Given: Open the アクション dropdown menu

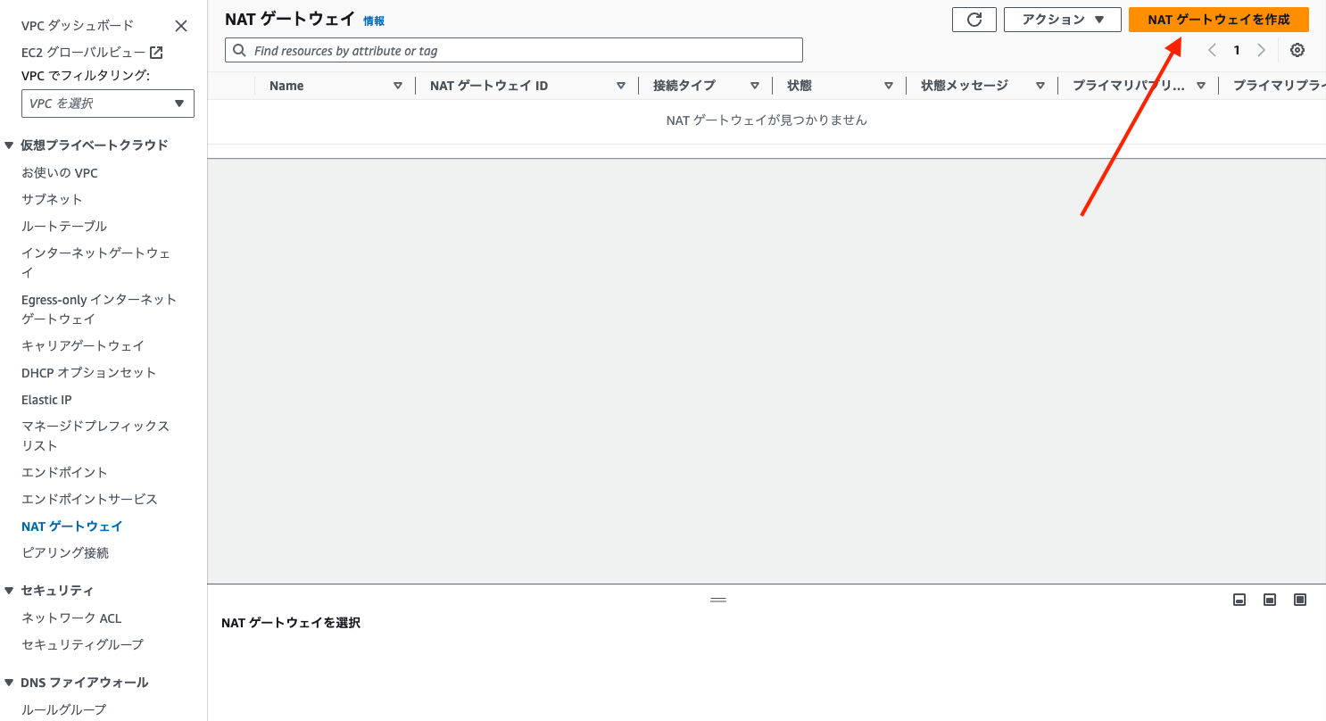Looking at the screenshot, I should coord(1062,20).
